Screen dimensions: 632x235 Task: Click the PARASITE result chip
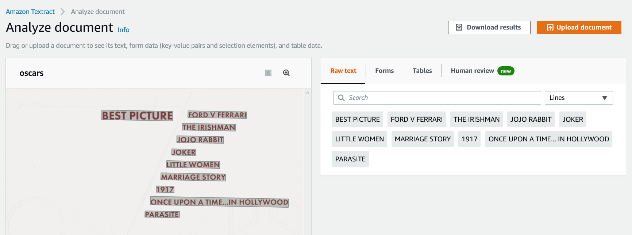350,159
